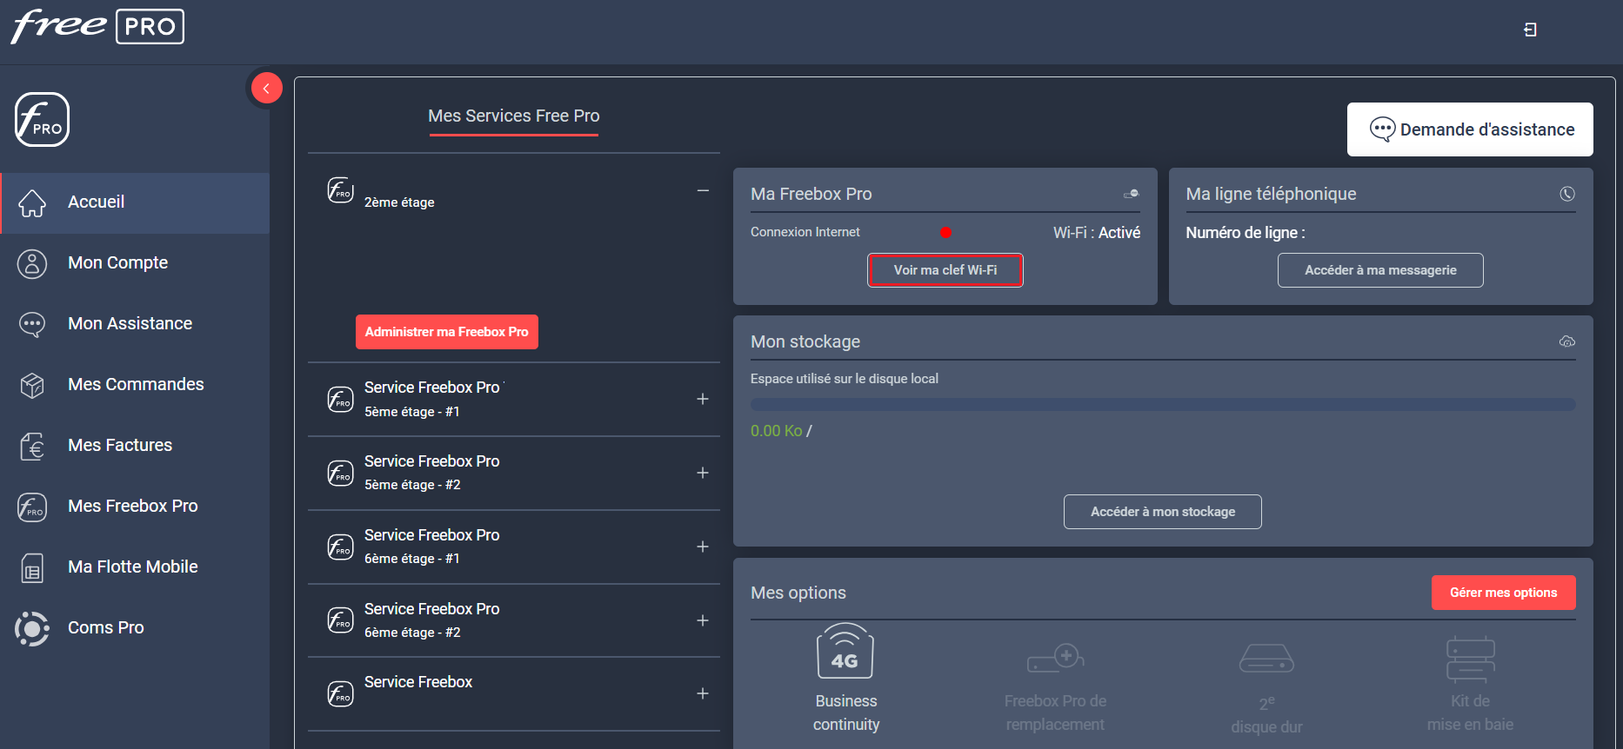Click Administrer ma Freebox Pro button
1623x749 pixels.
pos(447,332)
